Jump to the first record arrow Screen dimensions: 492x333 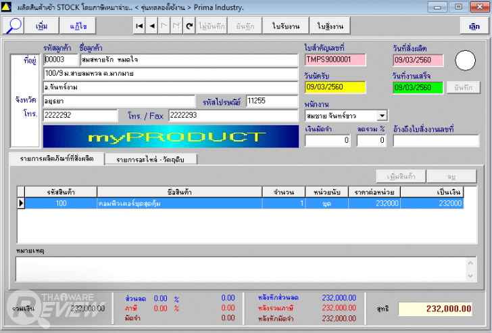click(139, 26)
